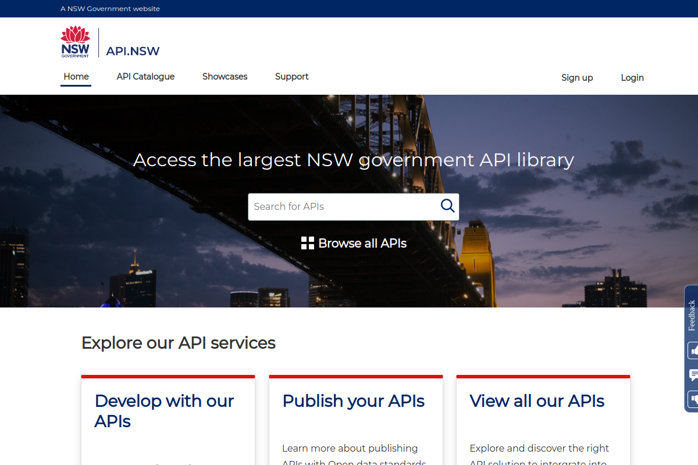This screenshot has width=698, height=465.
Task: Click the comment bubble feedback icon
Action: [693, 375]
